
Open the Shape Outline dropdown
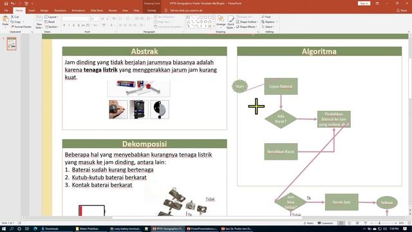(247, 22)
